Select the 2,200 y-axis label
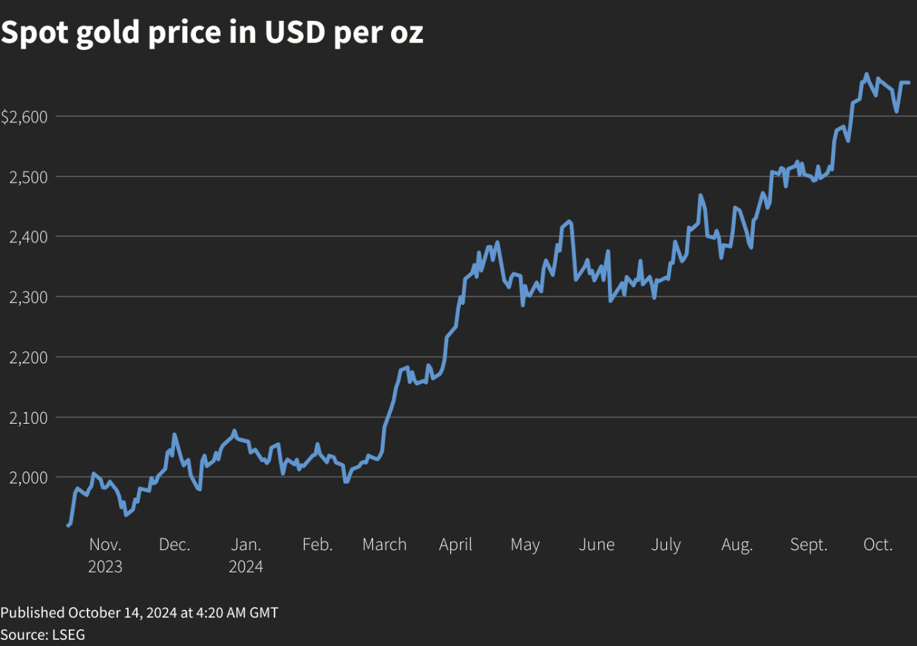 tap(28, 358)
